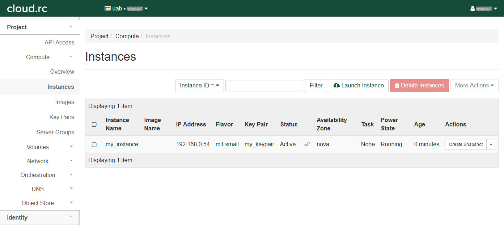Click the Filter button
The width and height of the screenshot is (504, 225).
click(316, 86)
